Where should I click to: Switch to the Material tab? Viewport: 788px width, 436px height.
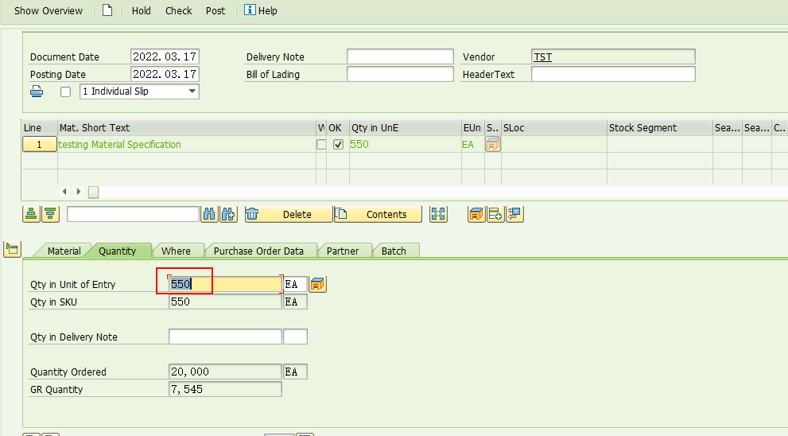pos(64,251)
